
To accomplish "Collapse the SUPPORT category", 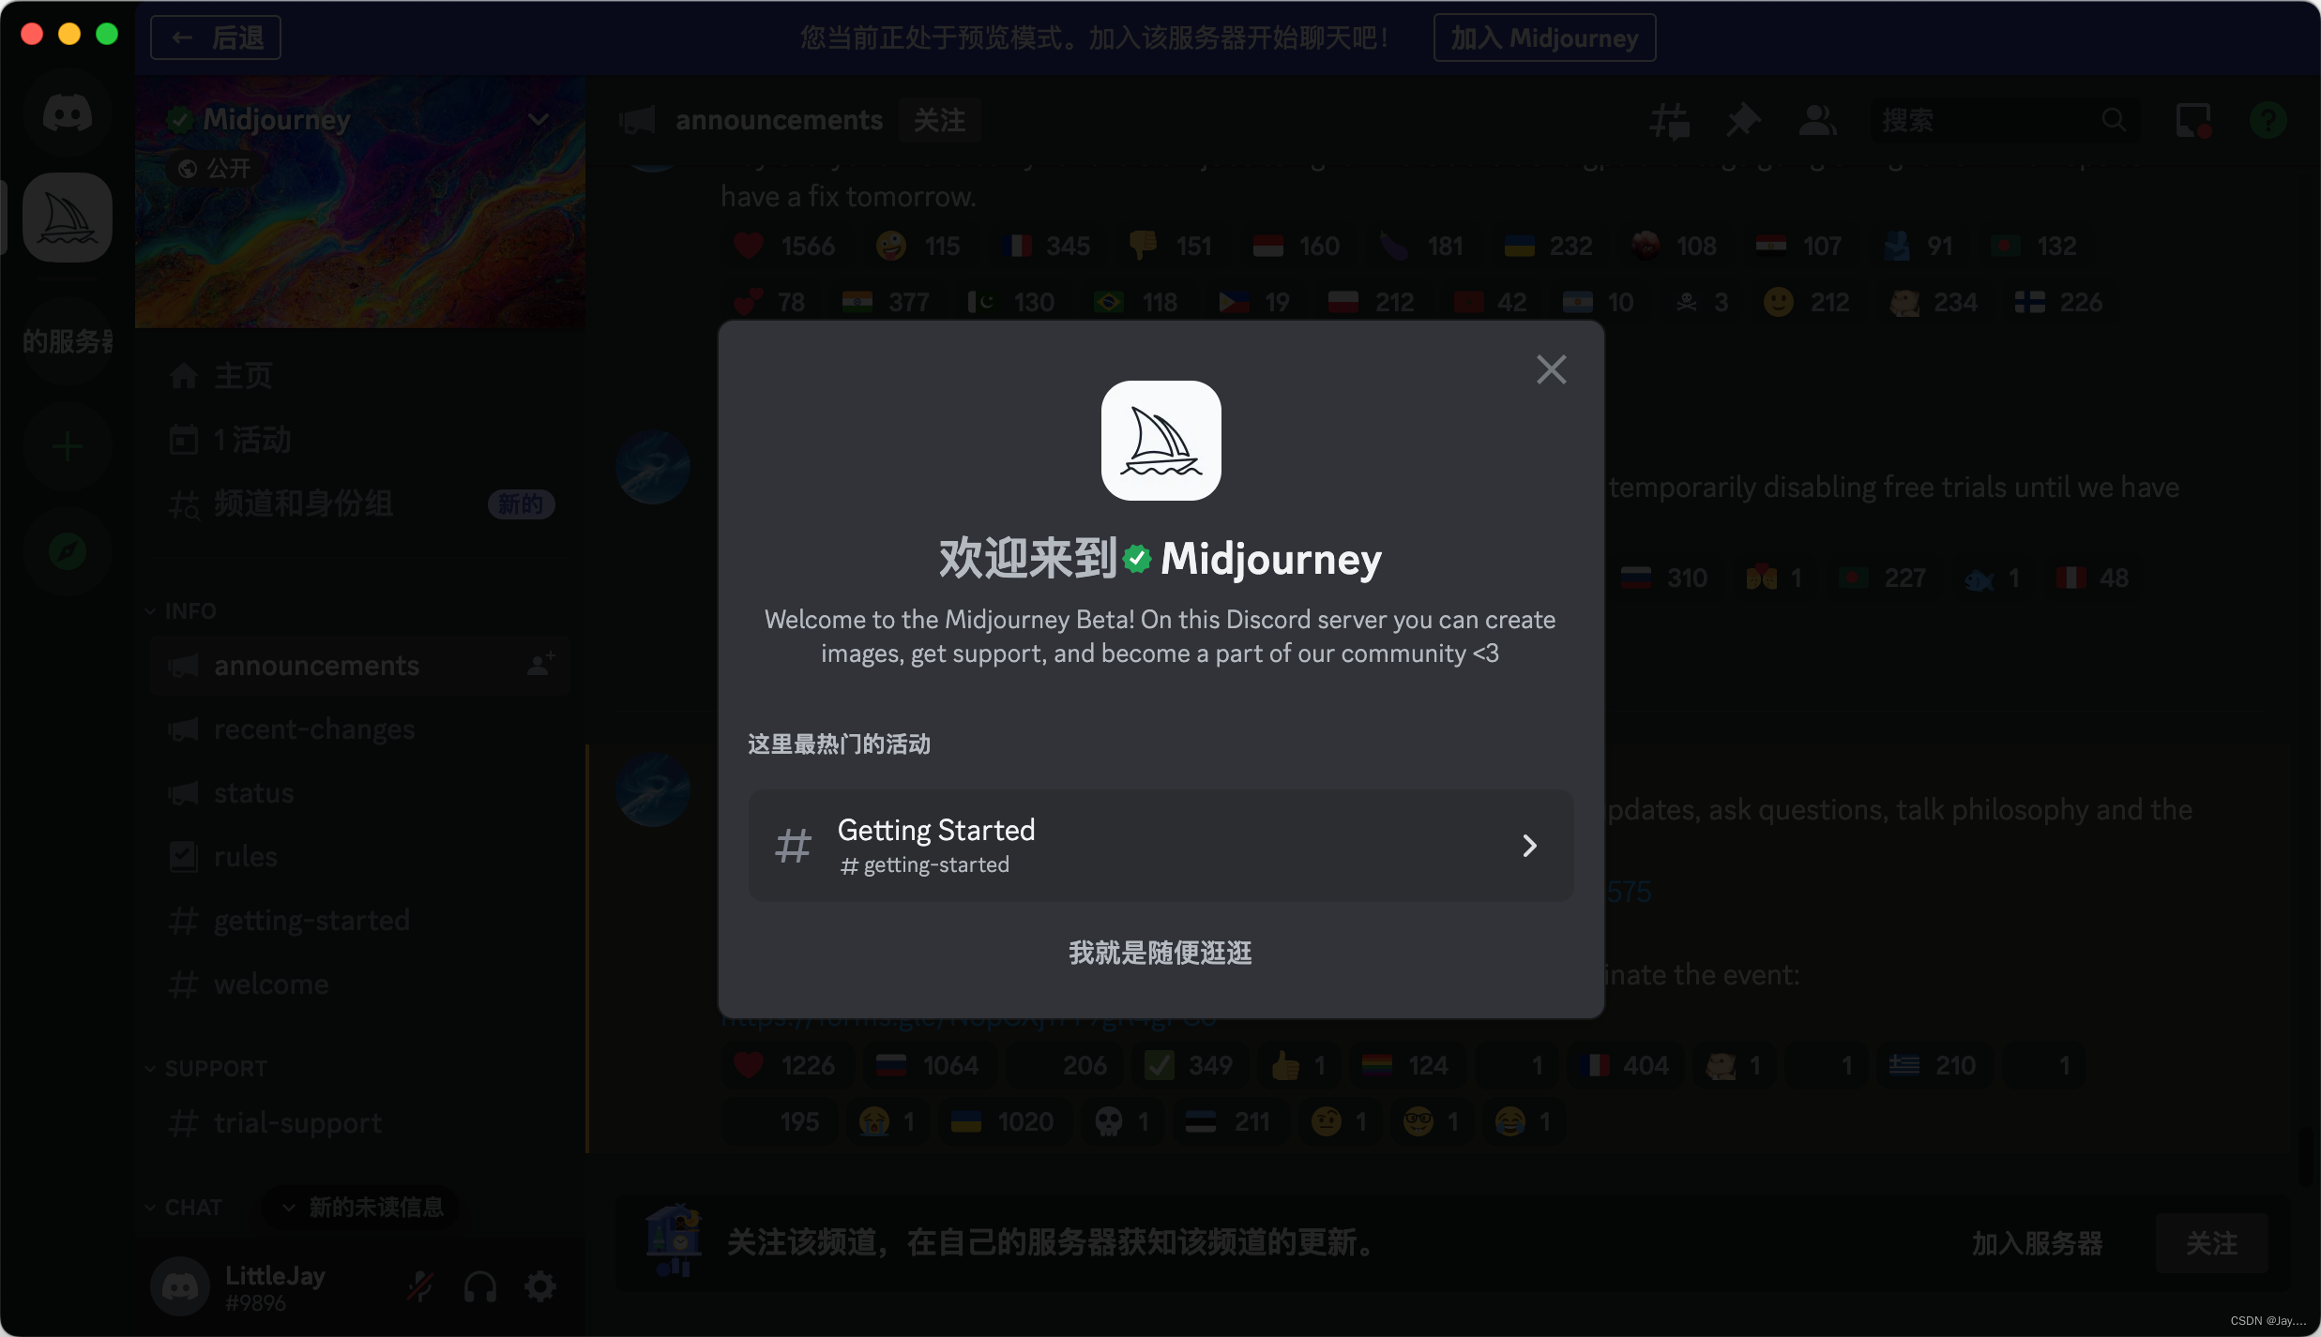I will click(x=206, y=1069).
